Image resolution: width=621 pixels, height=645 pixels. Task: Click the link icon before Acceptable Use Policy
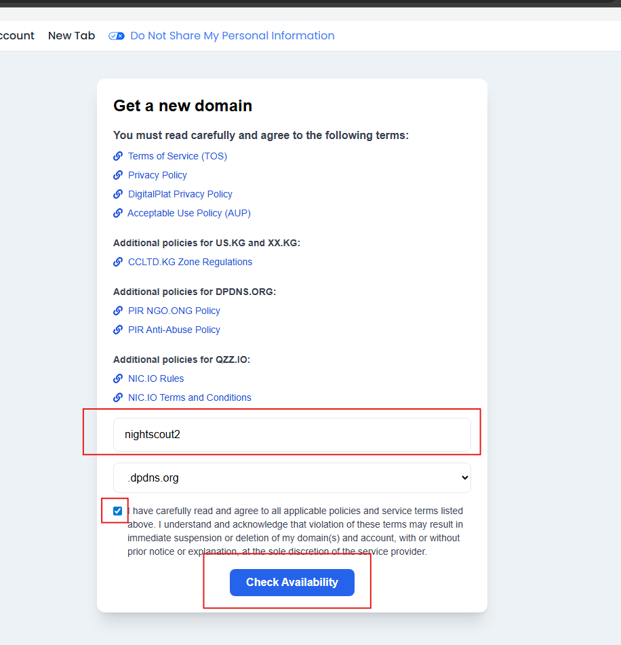pos(118,213)
